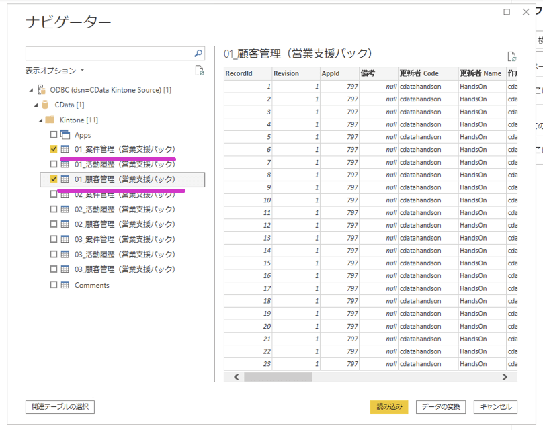Image resolution: width=543 pixels, height=430 pixels.
Task: Click inside the navigator search field
Action: coord(108,54)
